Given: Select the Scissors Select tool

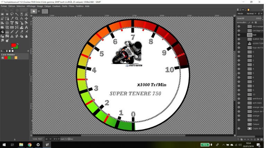Looking at the screenshot, I should click(x=26, y=15).
